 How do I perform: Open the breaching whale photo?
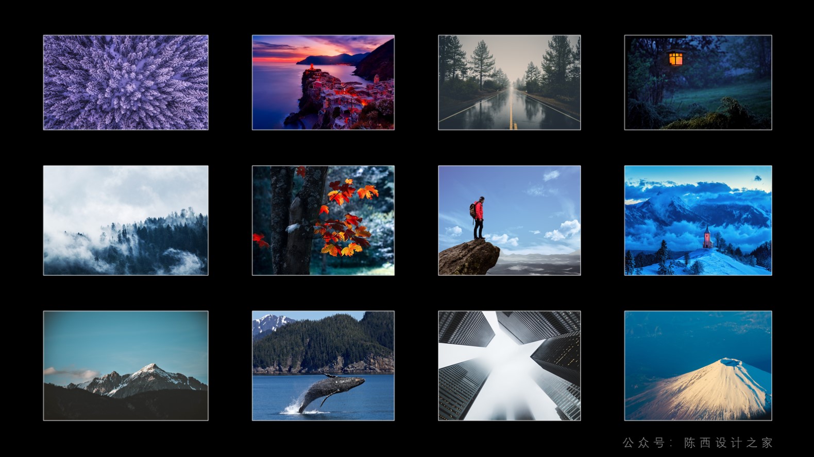click(x=323, y=365)
